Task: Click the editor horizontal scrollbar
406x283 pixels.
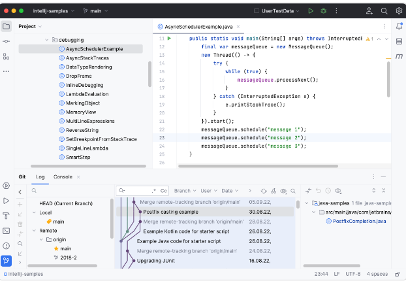Action: click(258, 166)
